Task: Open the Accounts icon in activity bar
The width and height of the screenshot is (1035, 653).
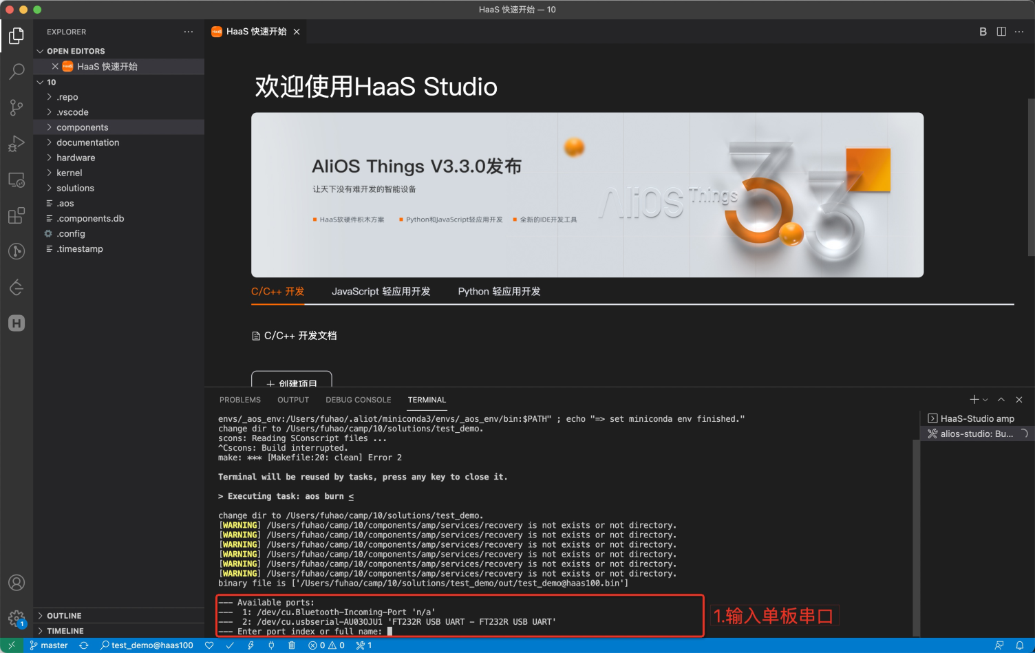Action: click(x=17, y=583)
